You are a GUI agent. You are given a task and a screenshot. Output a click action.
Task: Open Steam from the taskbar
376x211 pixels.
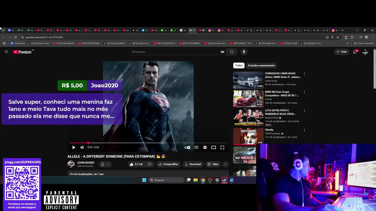224,180
